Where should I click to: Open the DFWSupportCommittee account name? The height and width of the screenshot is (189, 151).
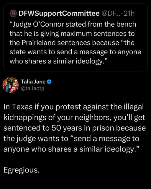(x=59, y=14)
